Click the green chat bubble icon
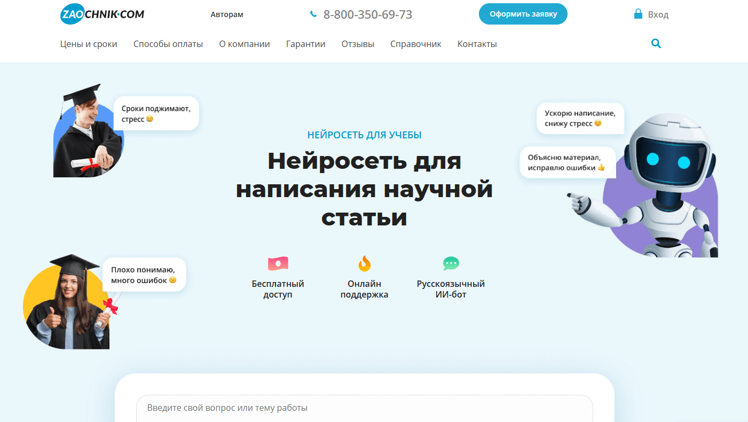This screenshot has height=422, width=748. point(451,263)
